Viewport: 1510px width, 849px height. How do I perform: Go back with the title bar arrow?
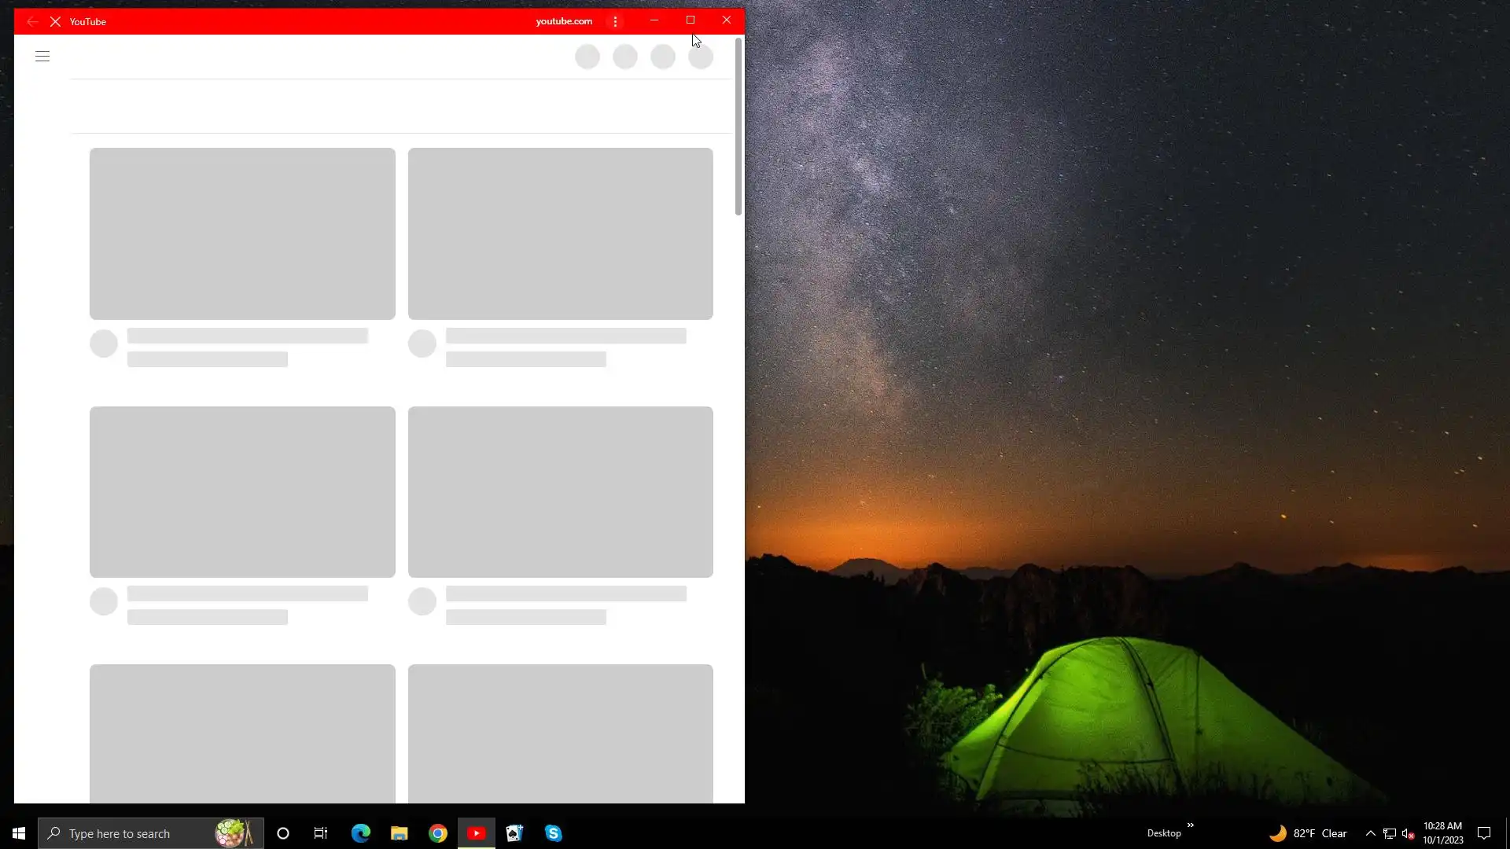tap(31, 22)
